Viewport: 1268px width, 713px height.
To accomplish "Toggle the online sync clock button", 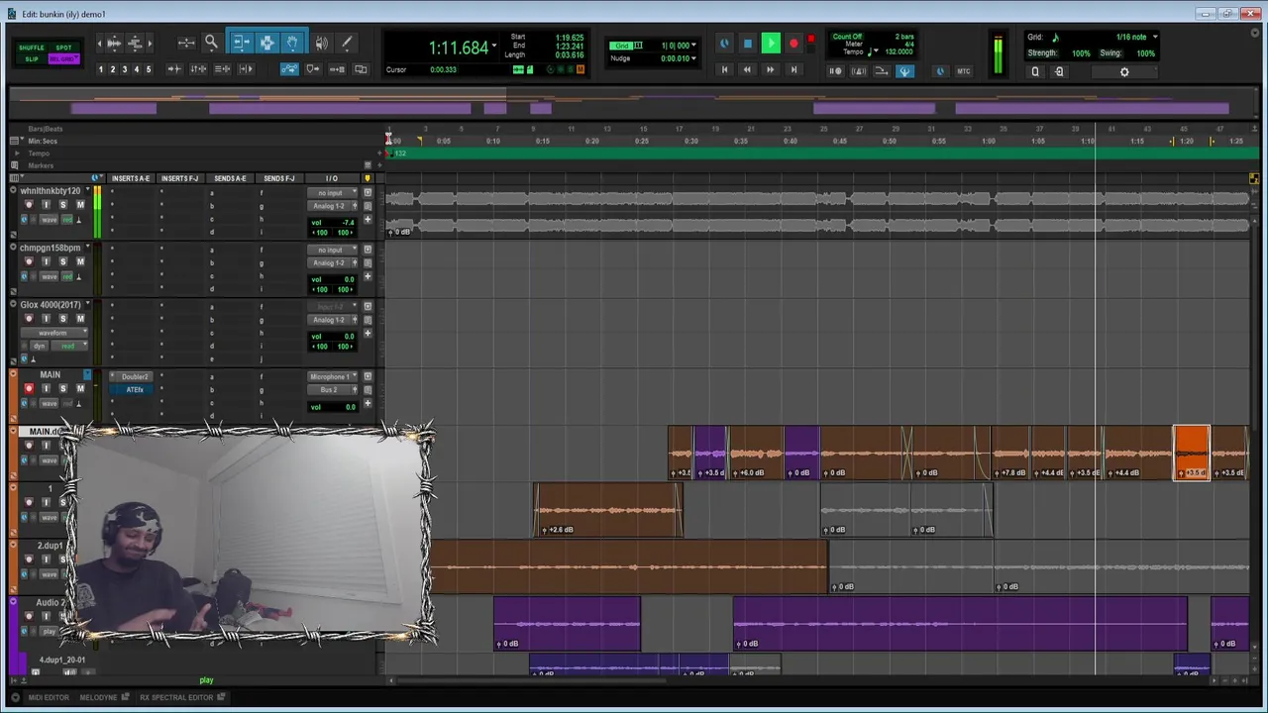I will click(x=724, y=44).
